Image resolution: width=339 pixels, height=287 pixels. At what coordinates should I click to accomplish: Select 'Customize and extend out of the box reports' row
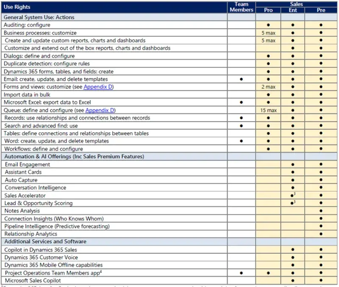[87, 48]
